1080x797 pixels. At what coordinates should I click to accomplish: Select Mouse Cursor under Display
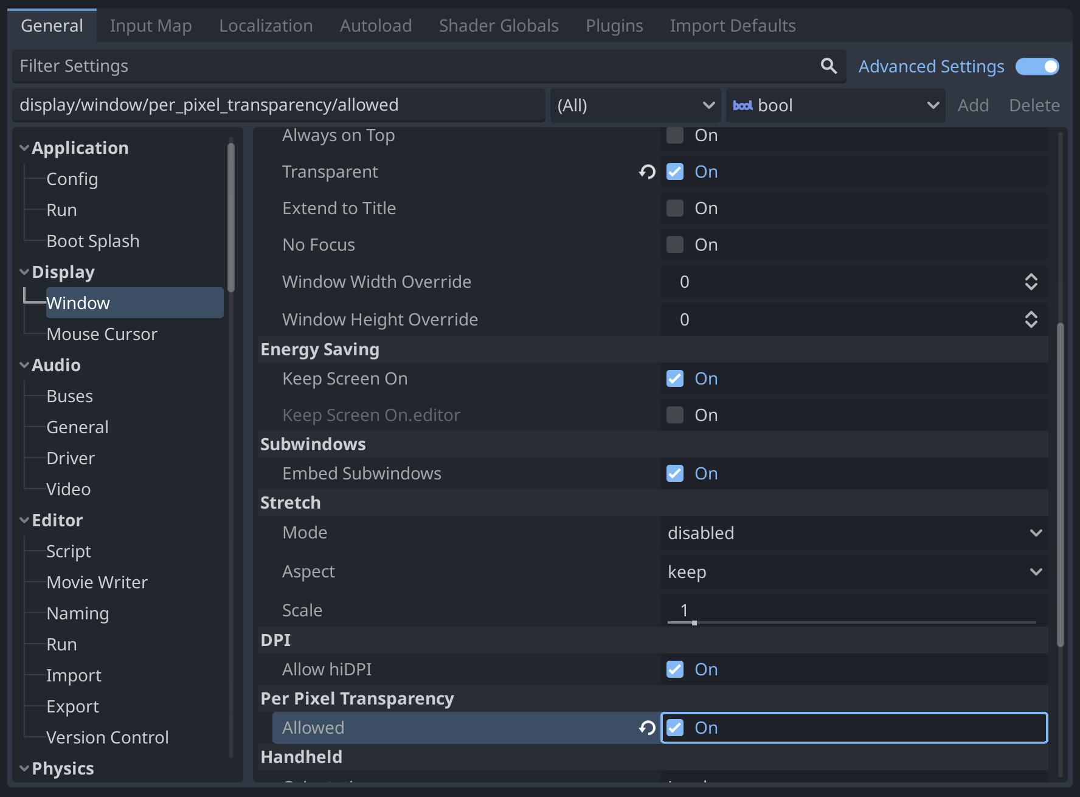point(102,333)
